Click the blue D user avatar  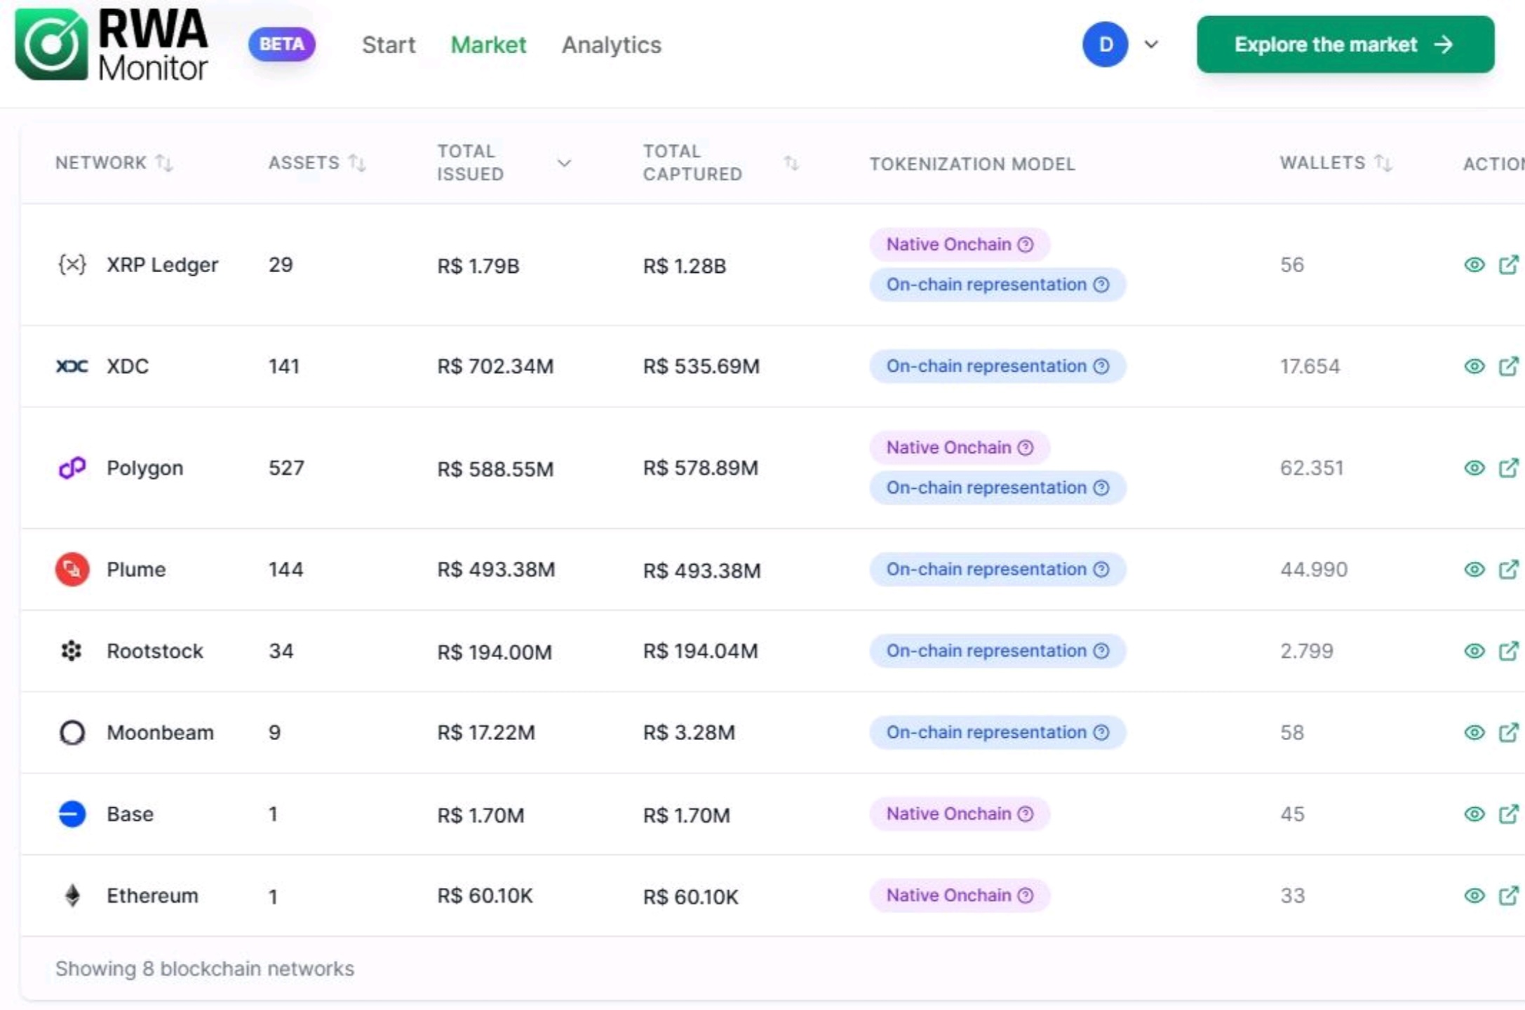pyautogui.click(x=1105, y=44)
